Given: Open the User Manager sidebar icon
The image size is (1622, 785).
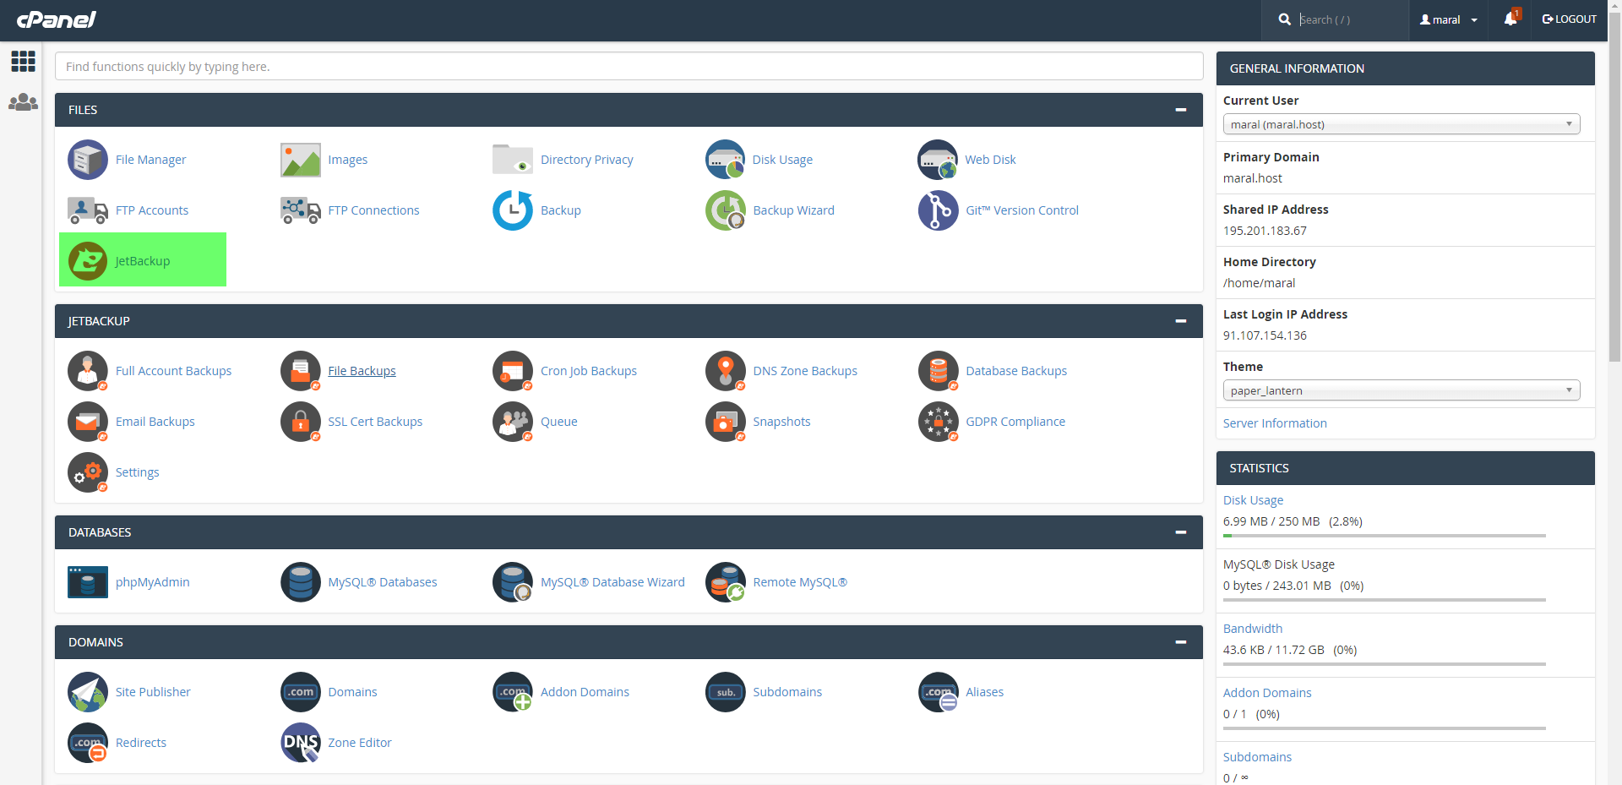Looking at the screenshot, I should (x=23, y=102).
